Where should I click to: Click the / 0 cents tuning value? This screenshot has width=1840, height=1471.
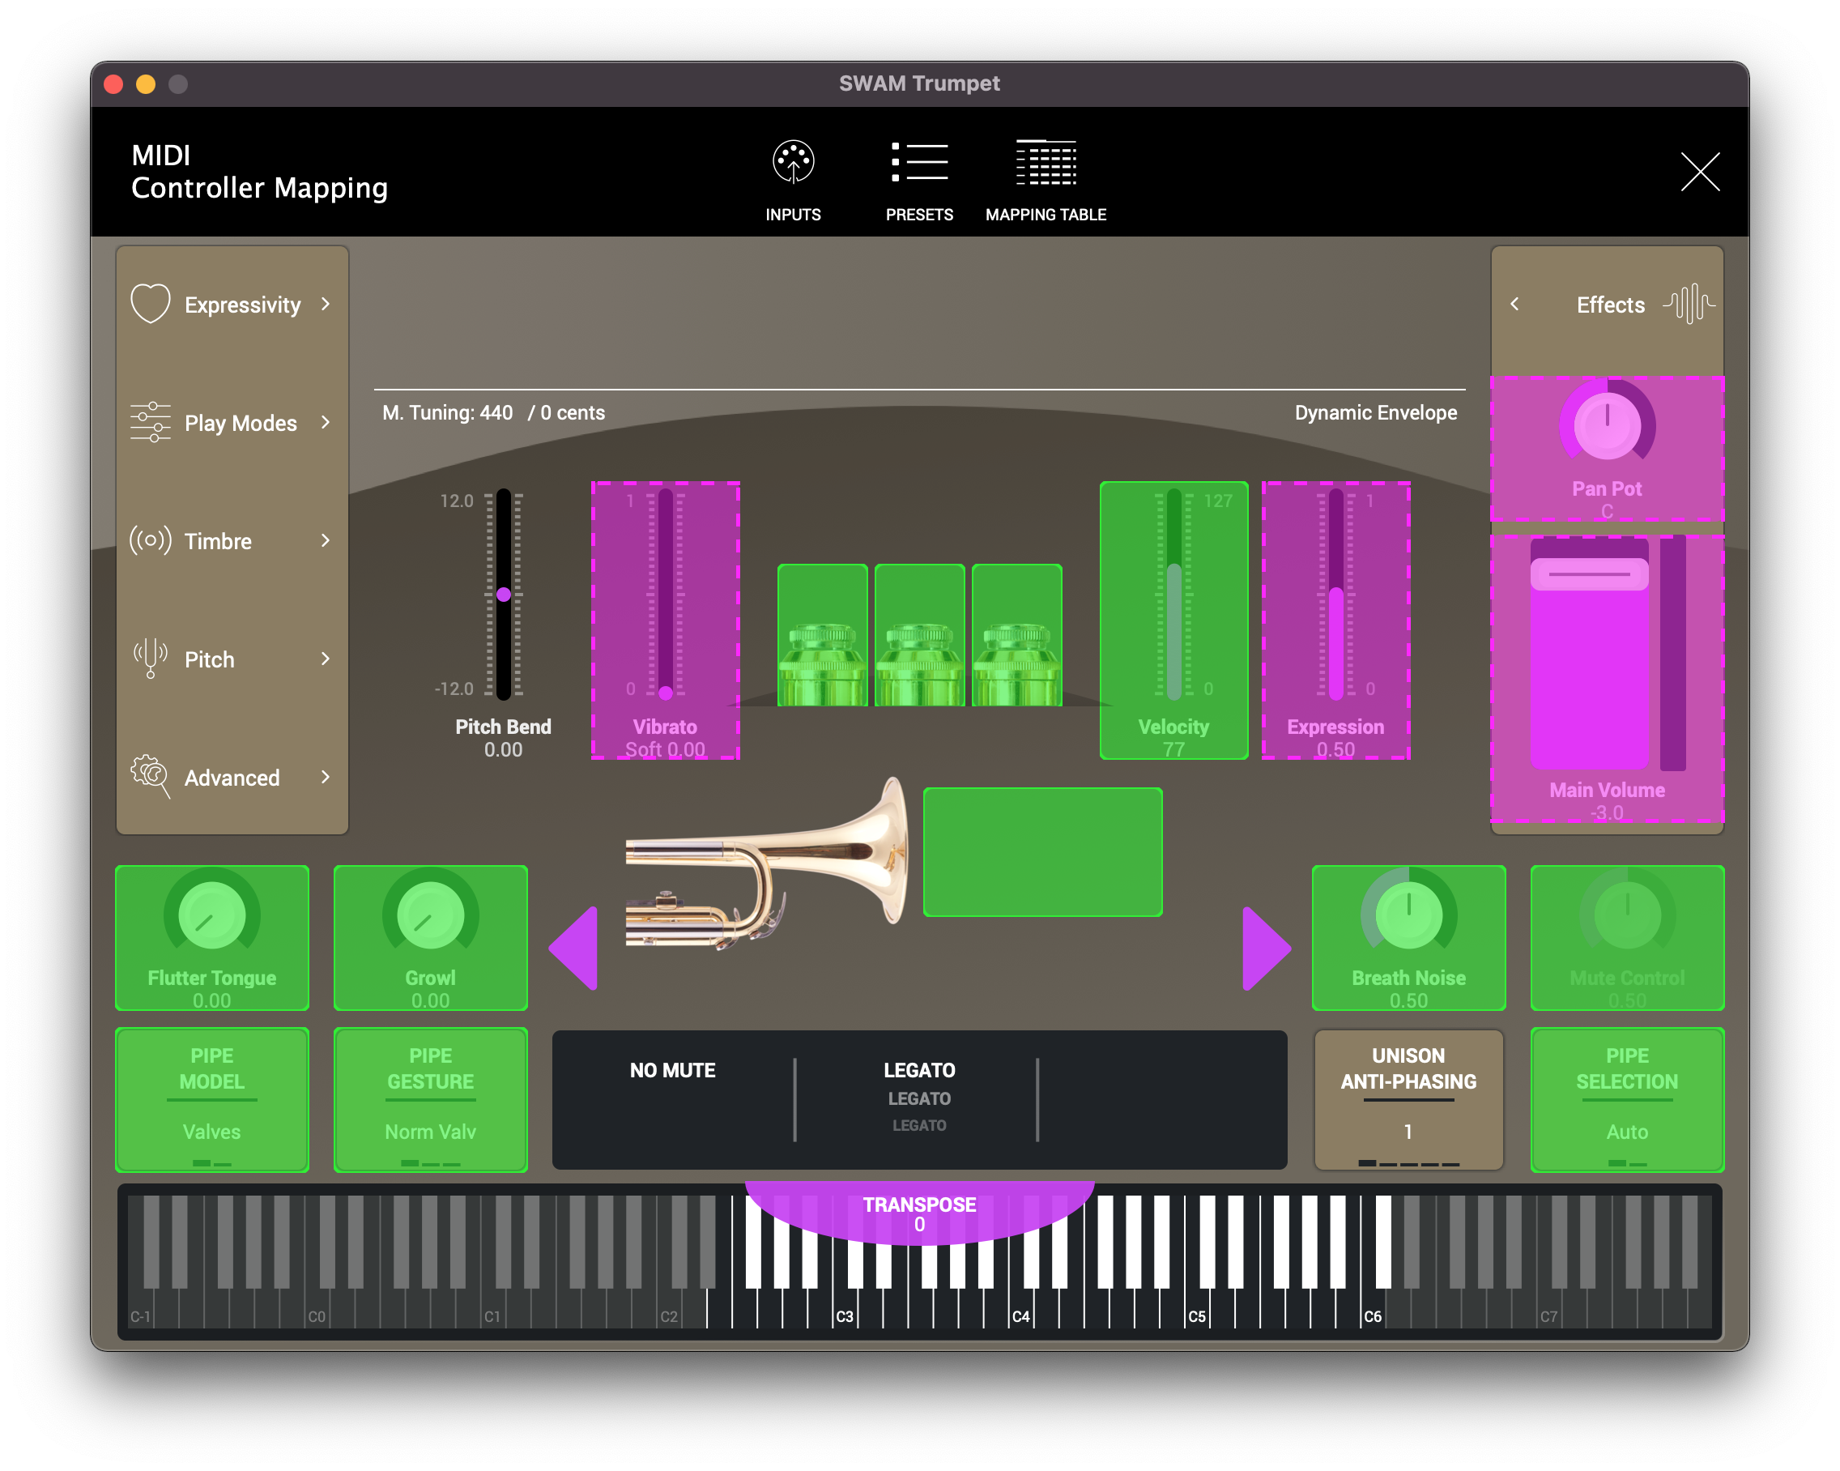click(x=566, y=413)
